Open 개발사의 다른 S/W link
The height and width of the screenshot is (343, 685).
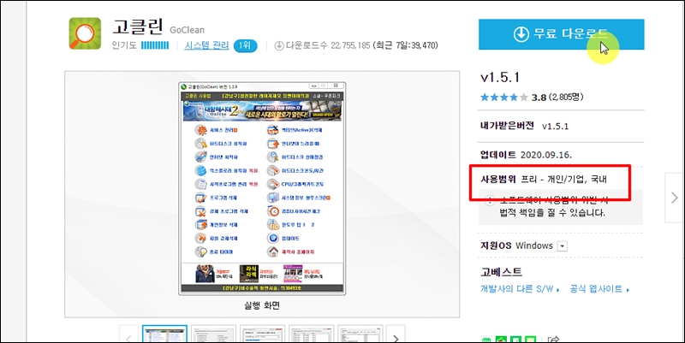click(520, 289)
